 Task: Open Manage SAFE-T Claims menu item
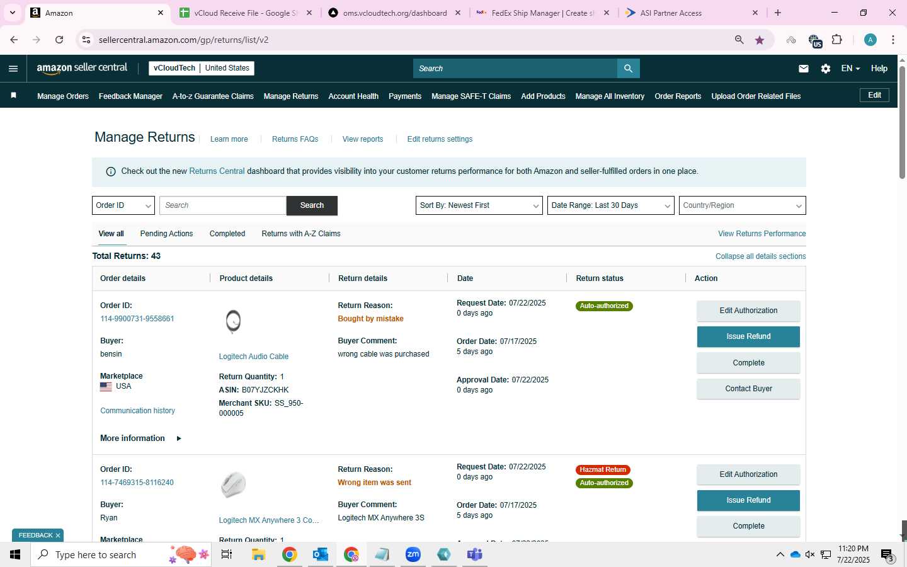471,96
